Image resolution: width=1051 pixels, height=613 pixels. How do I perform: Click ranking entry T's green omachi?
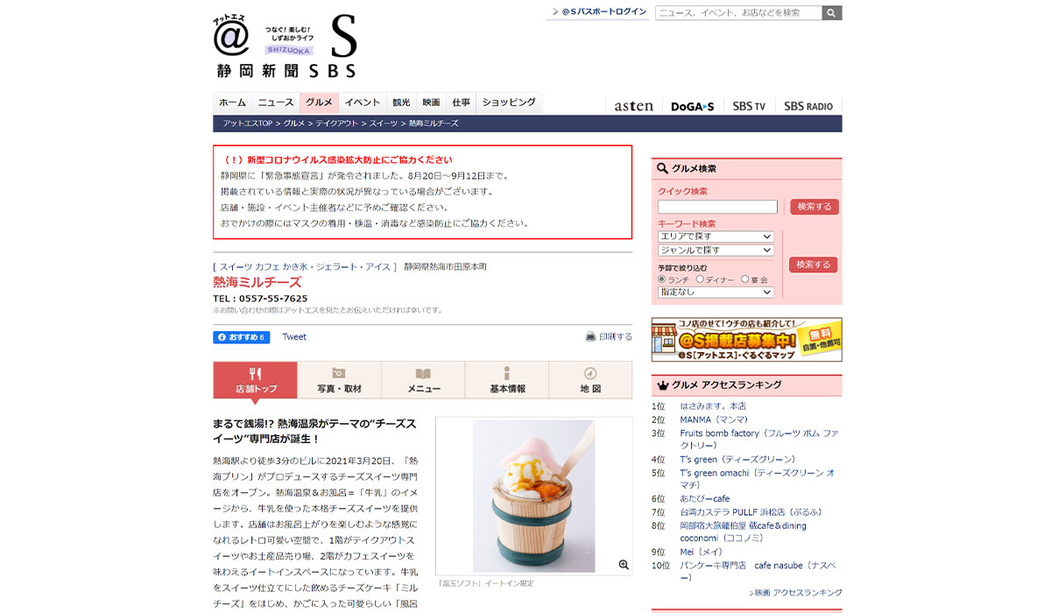(758, 478)
